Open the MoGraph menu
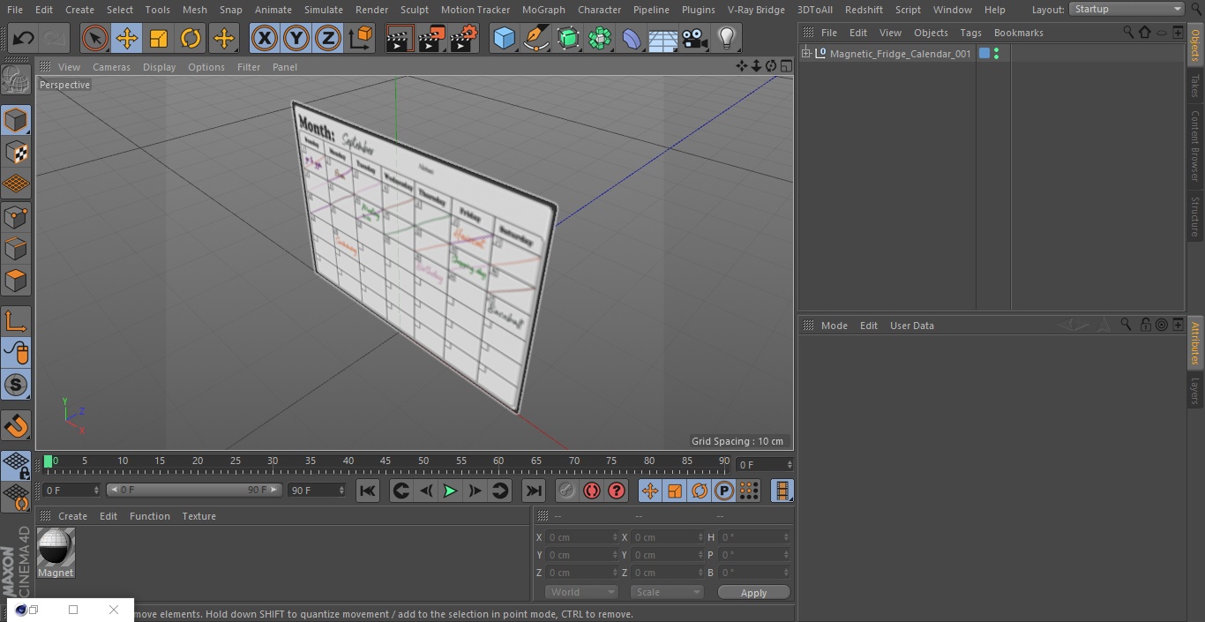Viewport: 1205px width, 622px height. click(543, 10)
